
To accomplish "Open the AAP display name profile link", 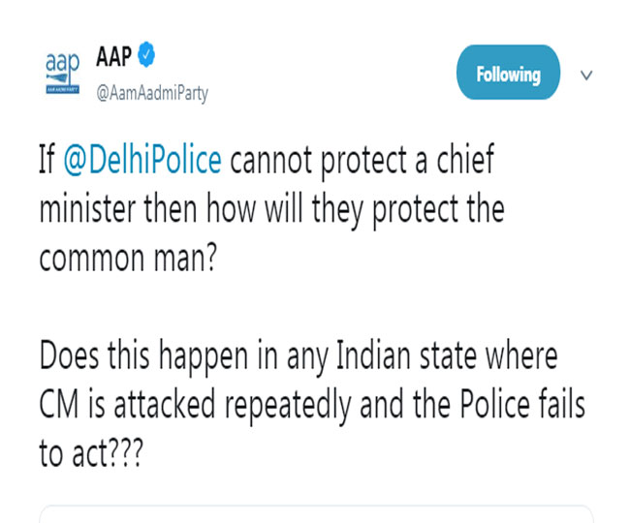I will [x=113, y=56].
